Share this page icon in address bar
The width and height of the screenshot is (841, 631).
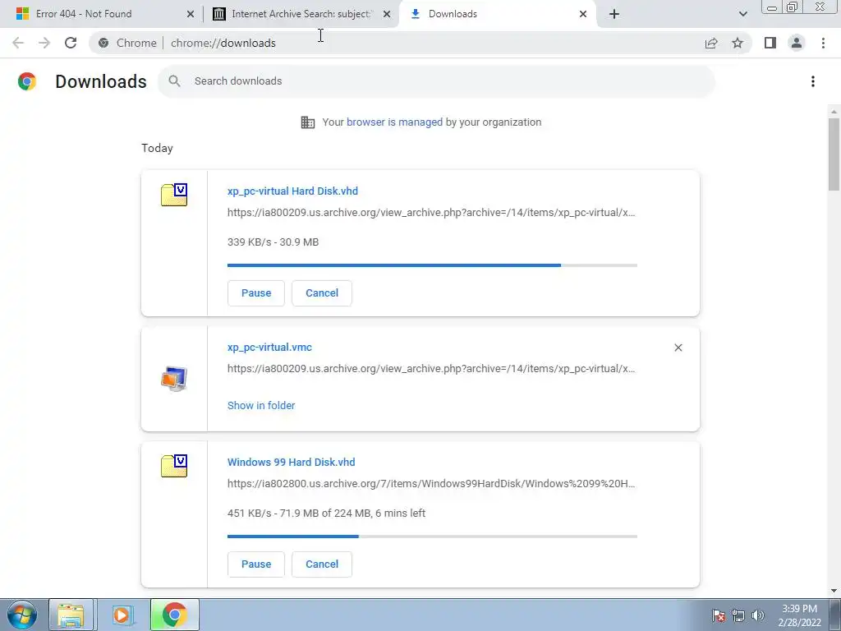pyautogui.click(x=711, y=43)
